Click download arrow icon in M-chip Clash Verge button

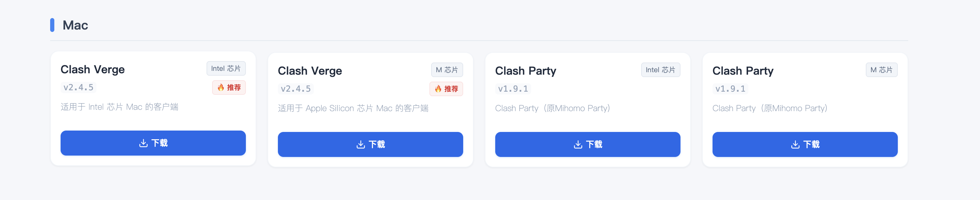point(361,144)
